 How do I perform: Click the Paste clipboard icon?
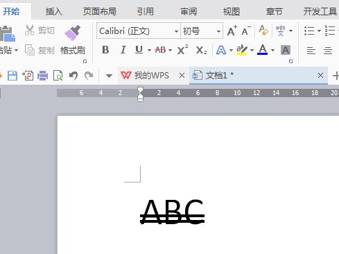pos(7,33)
